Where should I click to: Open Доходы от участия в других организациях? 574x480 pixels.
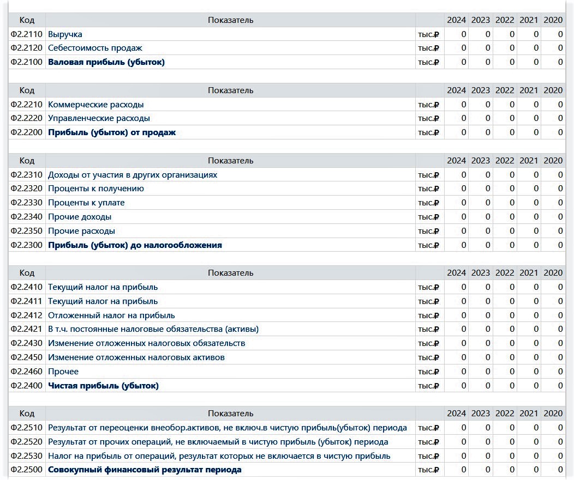pos(133,175)
